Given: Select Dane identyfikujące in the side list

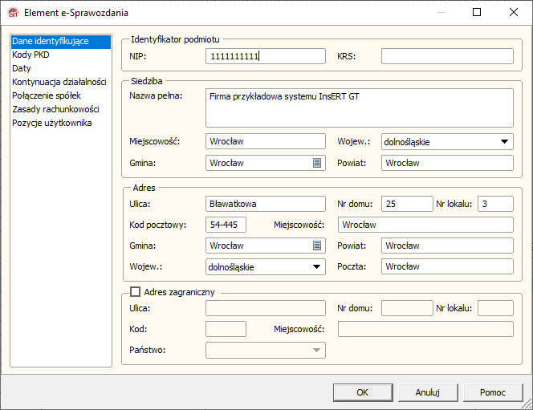Looking at the screenshot, I should (x=61, y=41).
